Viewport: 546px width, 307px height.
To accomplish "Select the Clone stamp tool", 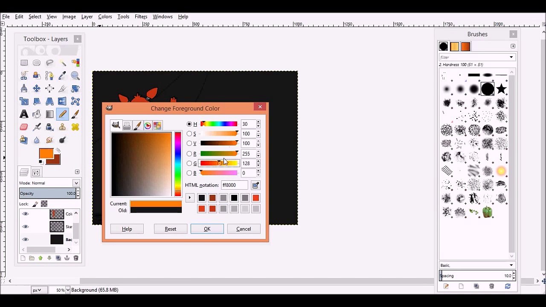I will [62, 127].
